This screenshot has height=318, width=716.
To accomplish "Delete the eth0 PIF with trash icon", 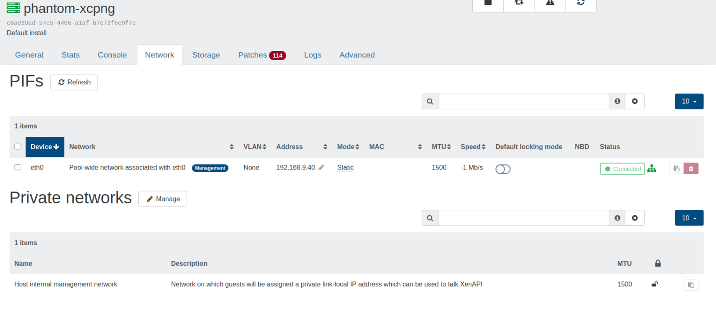I will pos(691,169).
